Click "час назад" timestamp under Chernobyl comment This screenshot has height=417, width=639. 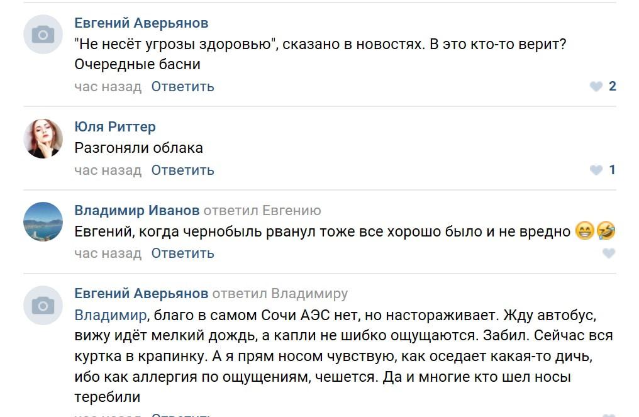point(108,253)
